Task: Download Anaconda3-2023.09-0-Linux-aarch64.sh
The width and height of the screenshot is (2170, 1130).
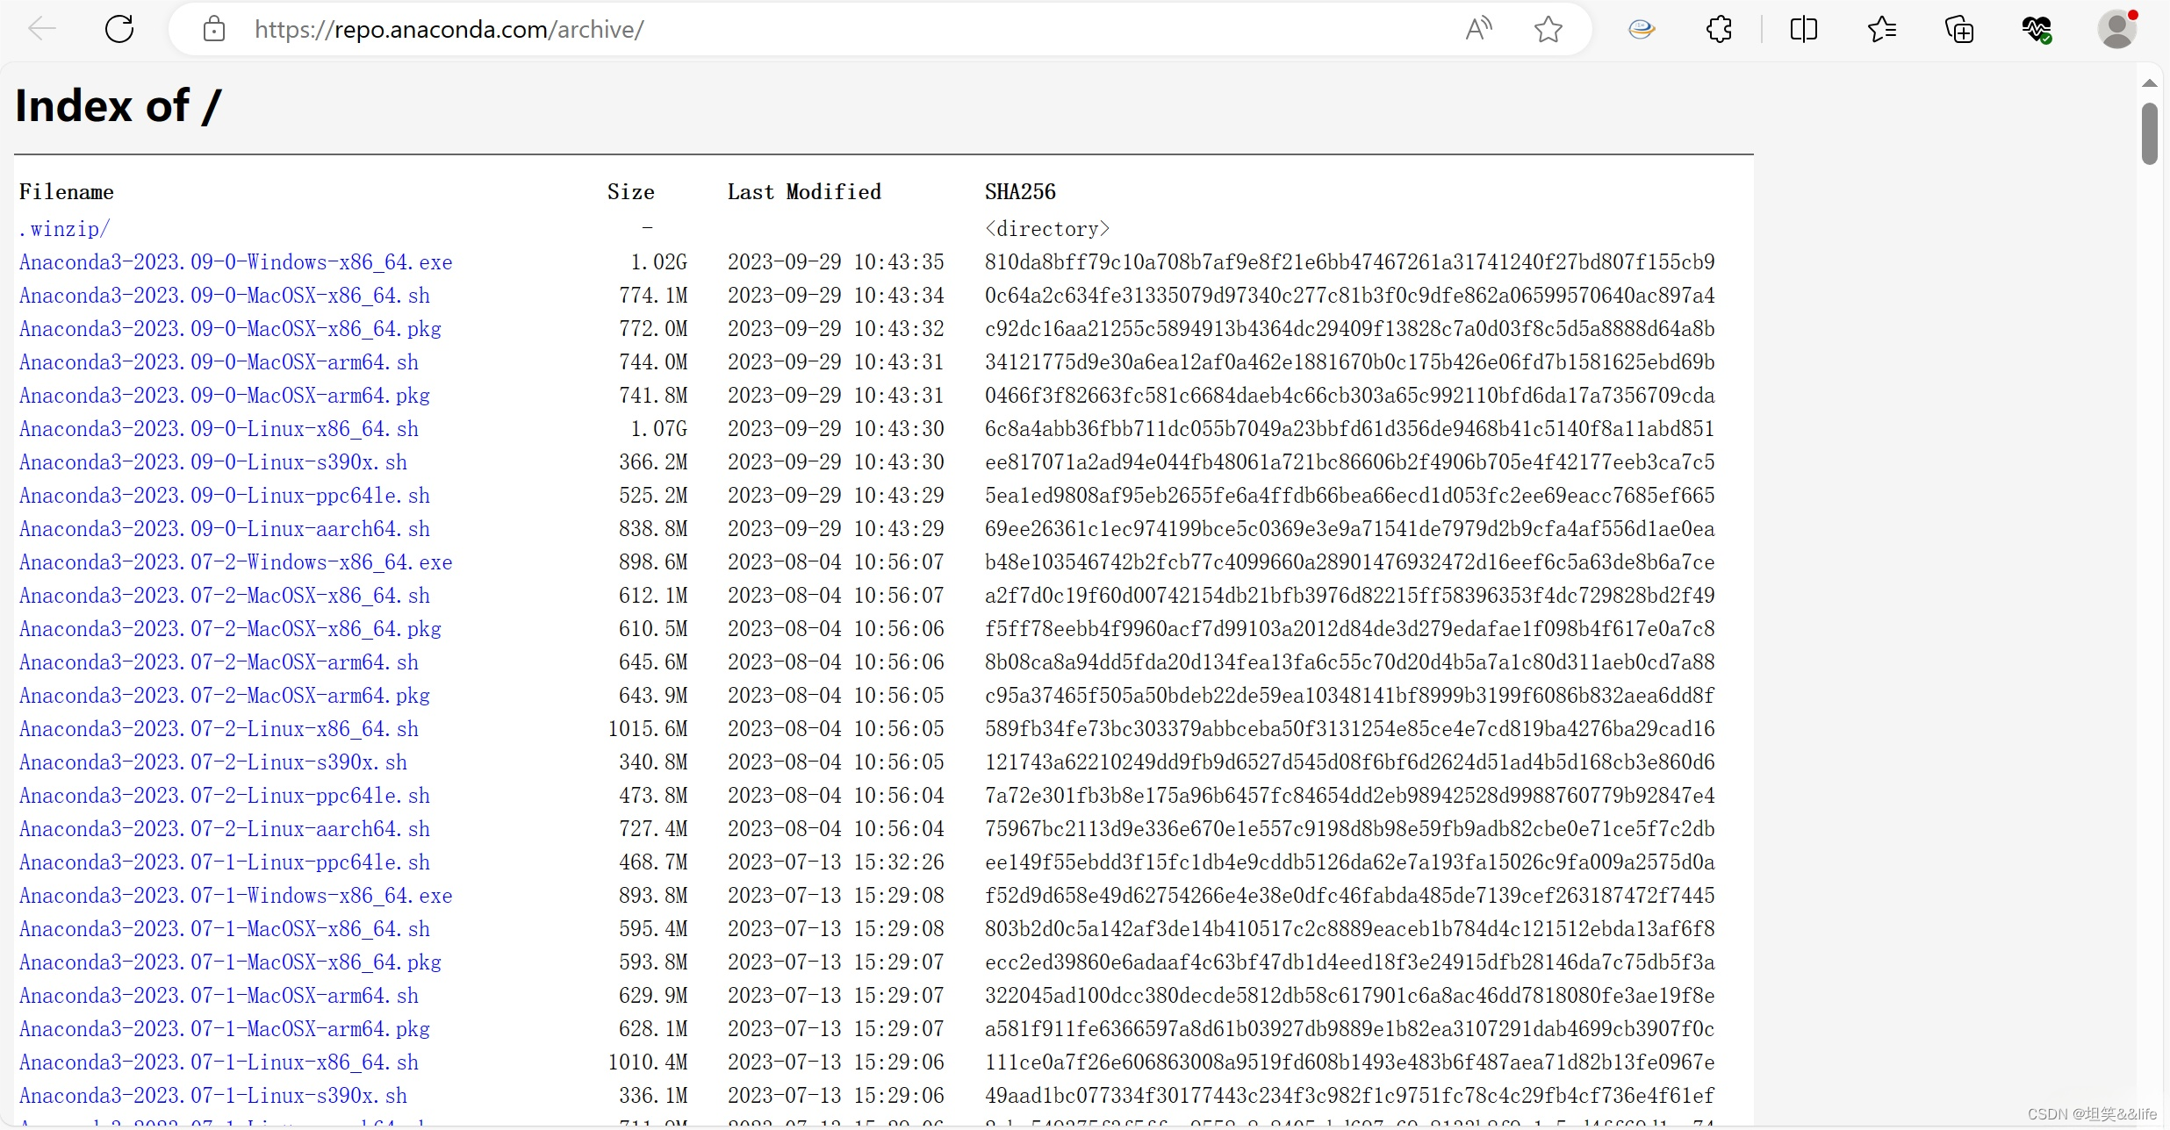Action: [x=224, y=529]
